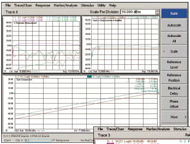Decrease Scale Per Division with down stepper arrow
This screenshot has height=144, width=190.
click(x=157, y=13)
